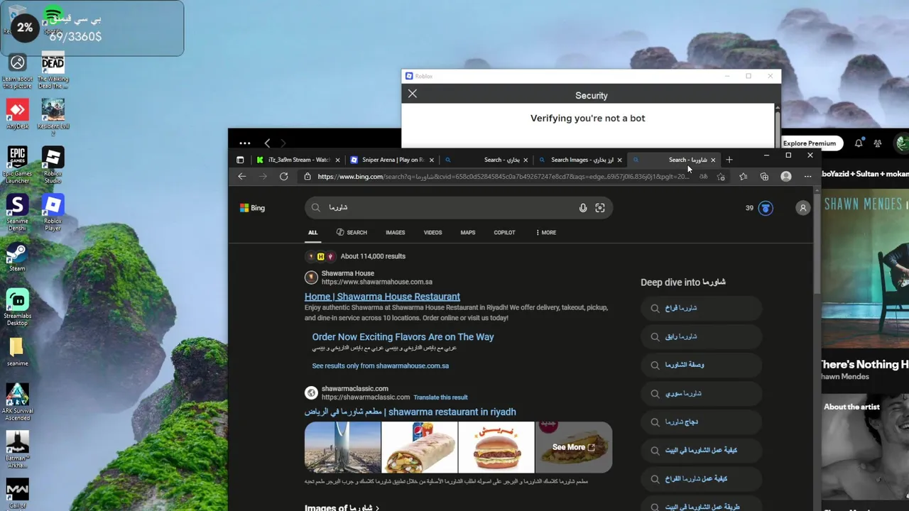
Task: Click the browser address bar URL
Action: pyautogui.click(x=503, y=177)
